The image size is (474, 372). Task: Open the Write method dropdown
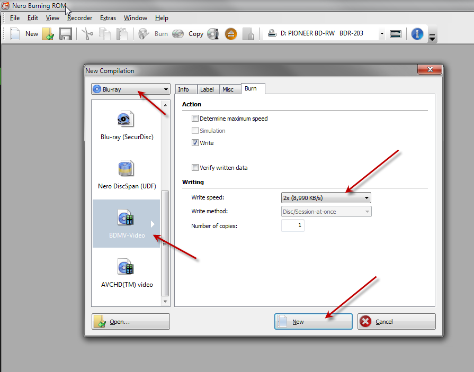(326, 212)
